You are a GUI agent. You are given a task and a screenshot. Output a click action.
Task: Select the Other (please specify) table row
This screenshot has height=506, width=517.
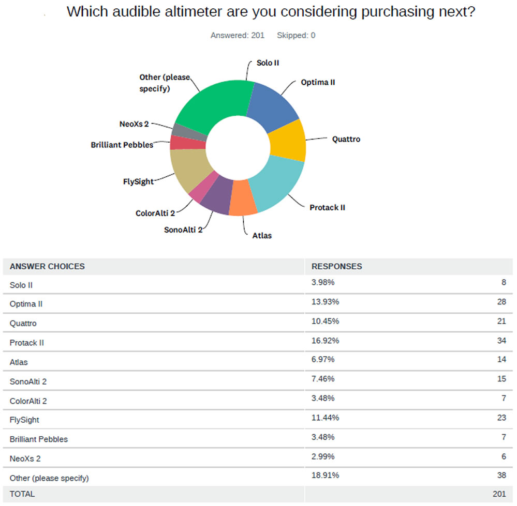[258, 478]
